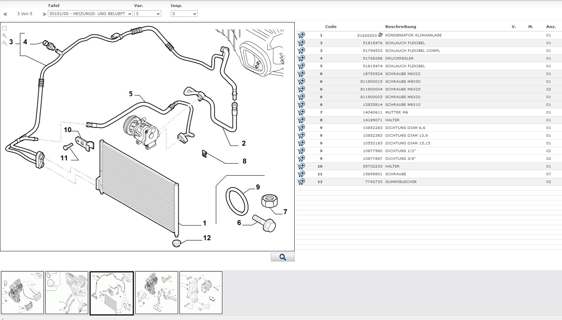Add GUMMIBUECHSE to cart
This screenshot has width=562, height=320.
click(301, 182)
